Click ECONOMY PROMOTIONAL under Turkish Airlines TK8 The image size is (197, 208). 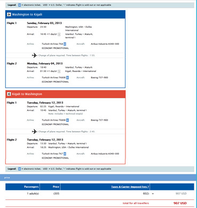pos(56,48)
